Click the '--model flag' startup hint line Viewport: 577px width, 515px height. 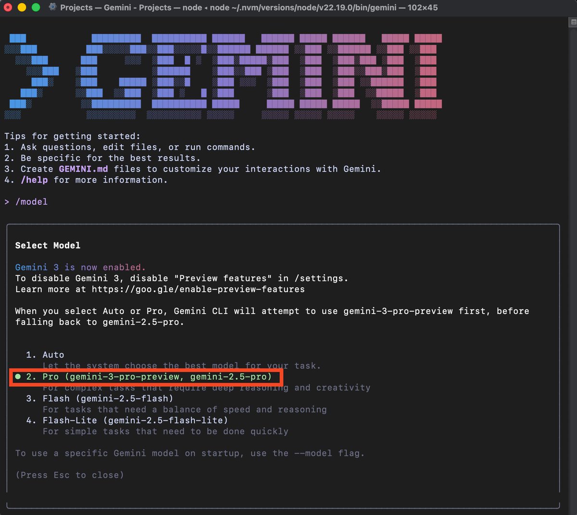[190, 453]
